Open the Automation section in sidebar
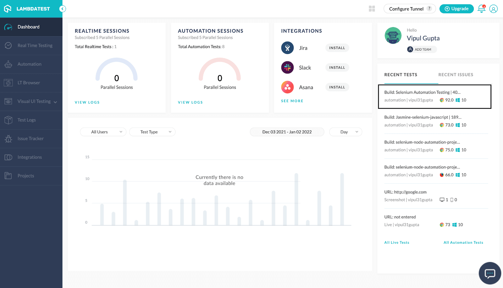The height and width of the screenshot is (288, 503). [x=29, y=64]
